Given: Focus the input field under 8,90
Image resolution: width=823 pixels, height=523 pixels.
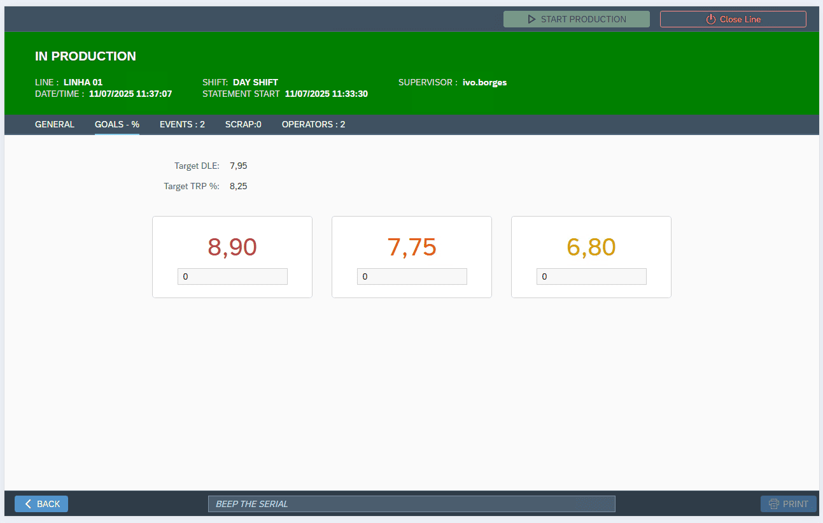Looking at the screenshot, I should pyautogui.click(x=232, y=276).
